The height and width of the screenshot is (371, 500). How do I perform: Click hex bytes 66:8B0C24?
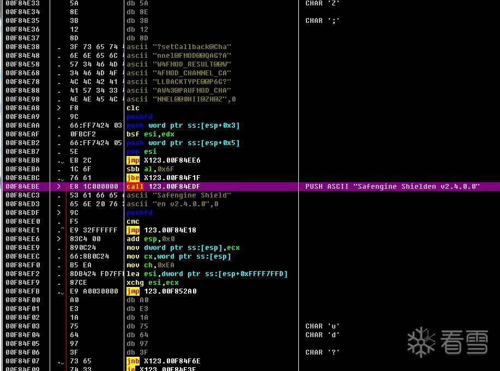89,256
